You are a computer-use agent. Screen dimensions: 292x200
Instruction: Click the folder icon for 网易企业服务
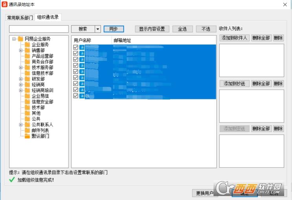tap(20, 39)
